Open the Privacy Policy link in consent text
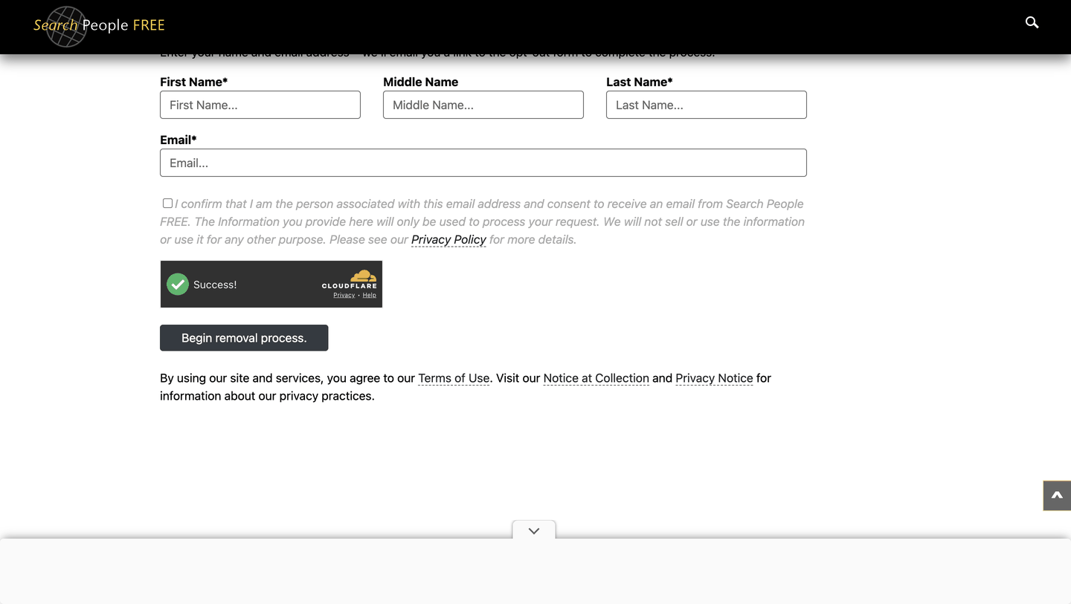Screen dimensions: 1071x604 point(448,239)
